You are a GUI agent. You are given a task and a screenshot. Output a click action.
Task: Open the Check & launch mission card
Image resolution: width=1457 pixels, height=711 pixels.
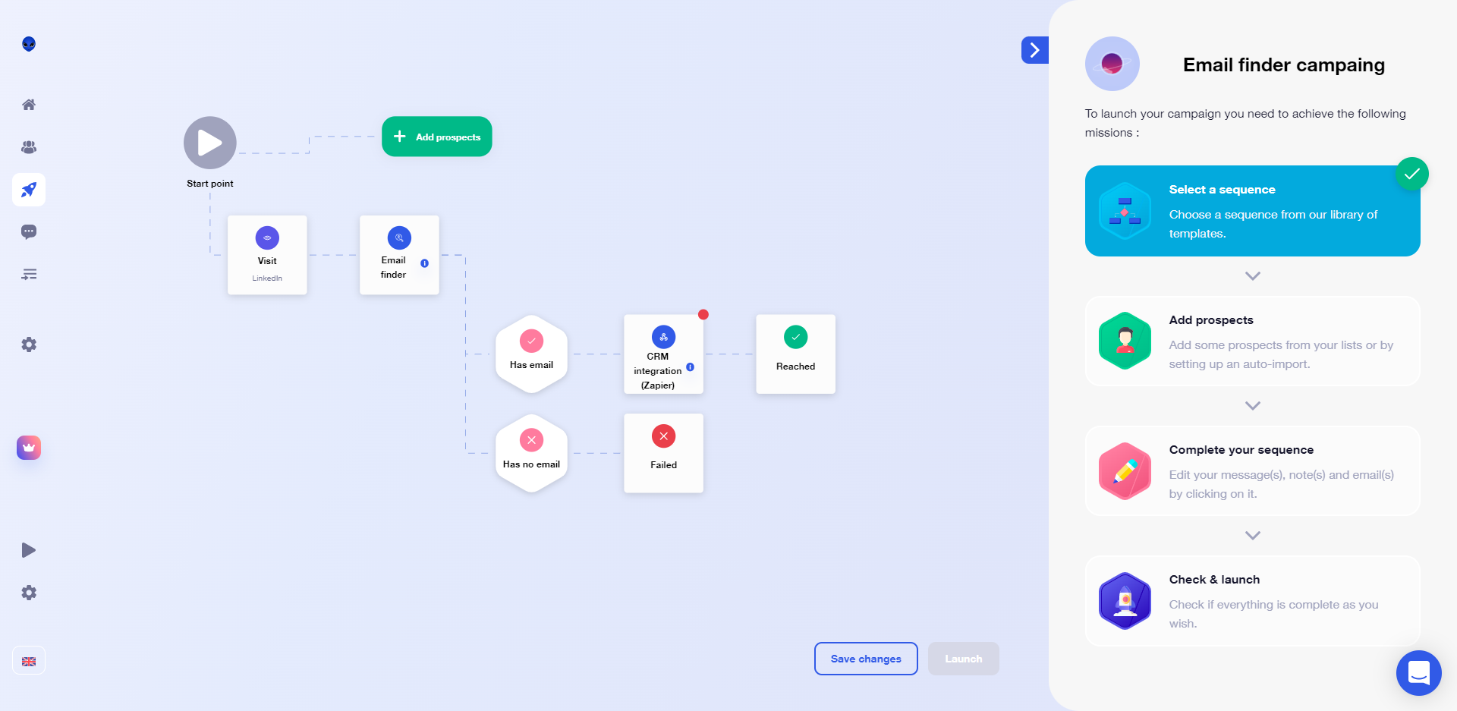pyautogui.click(x=1253, y=601)
